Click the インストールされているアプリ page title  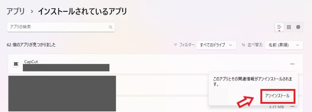82,12
